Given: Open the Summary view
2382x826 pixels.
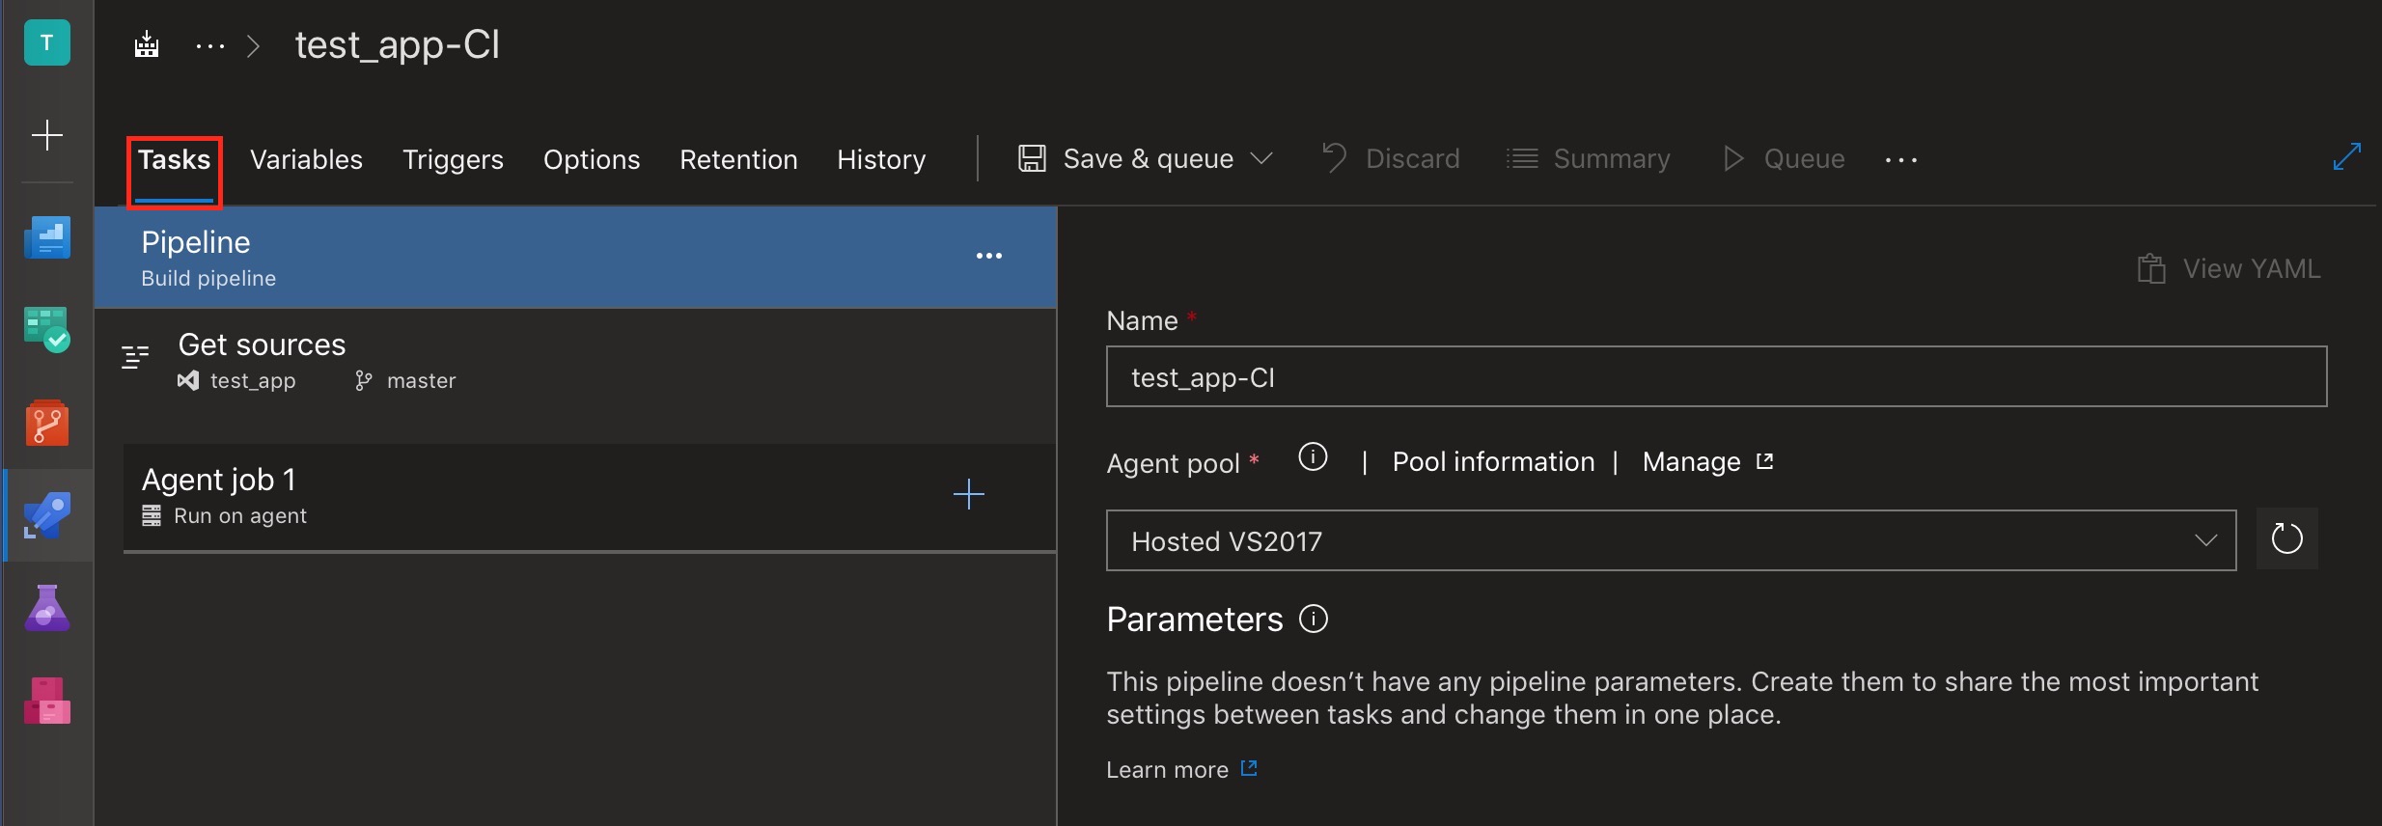Looking at the screenshot, I should coord(1588,158).
